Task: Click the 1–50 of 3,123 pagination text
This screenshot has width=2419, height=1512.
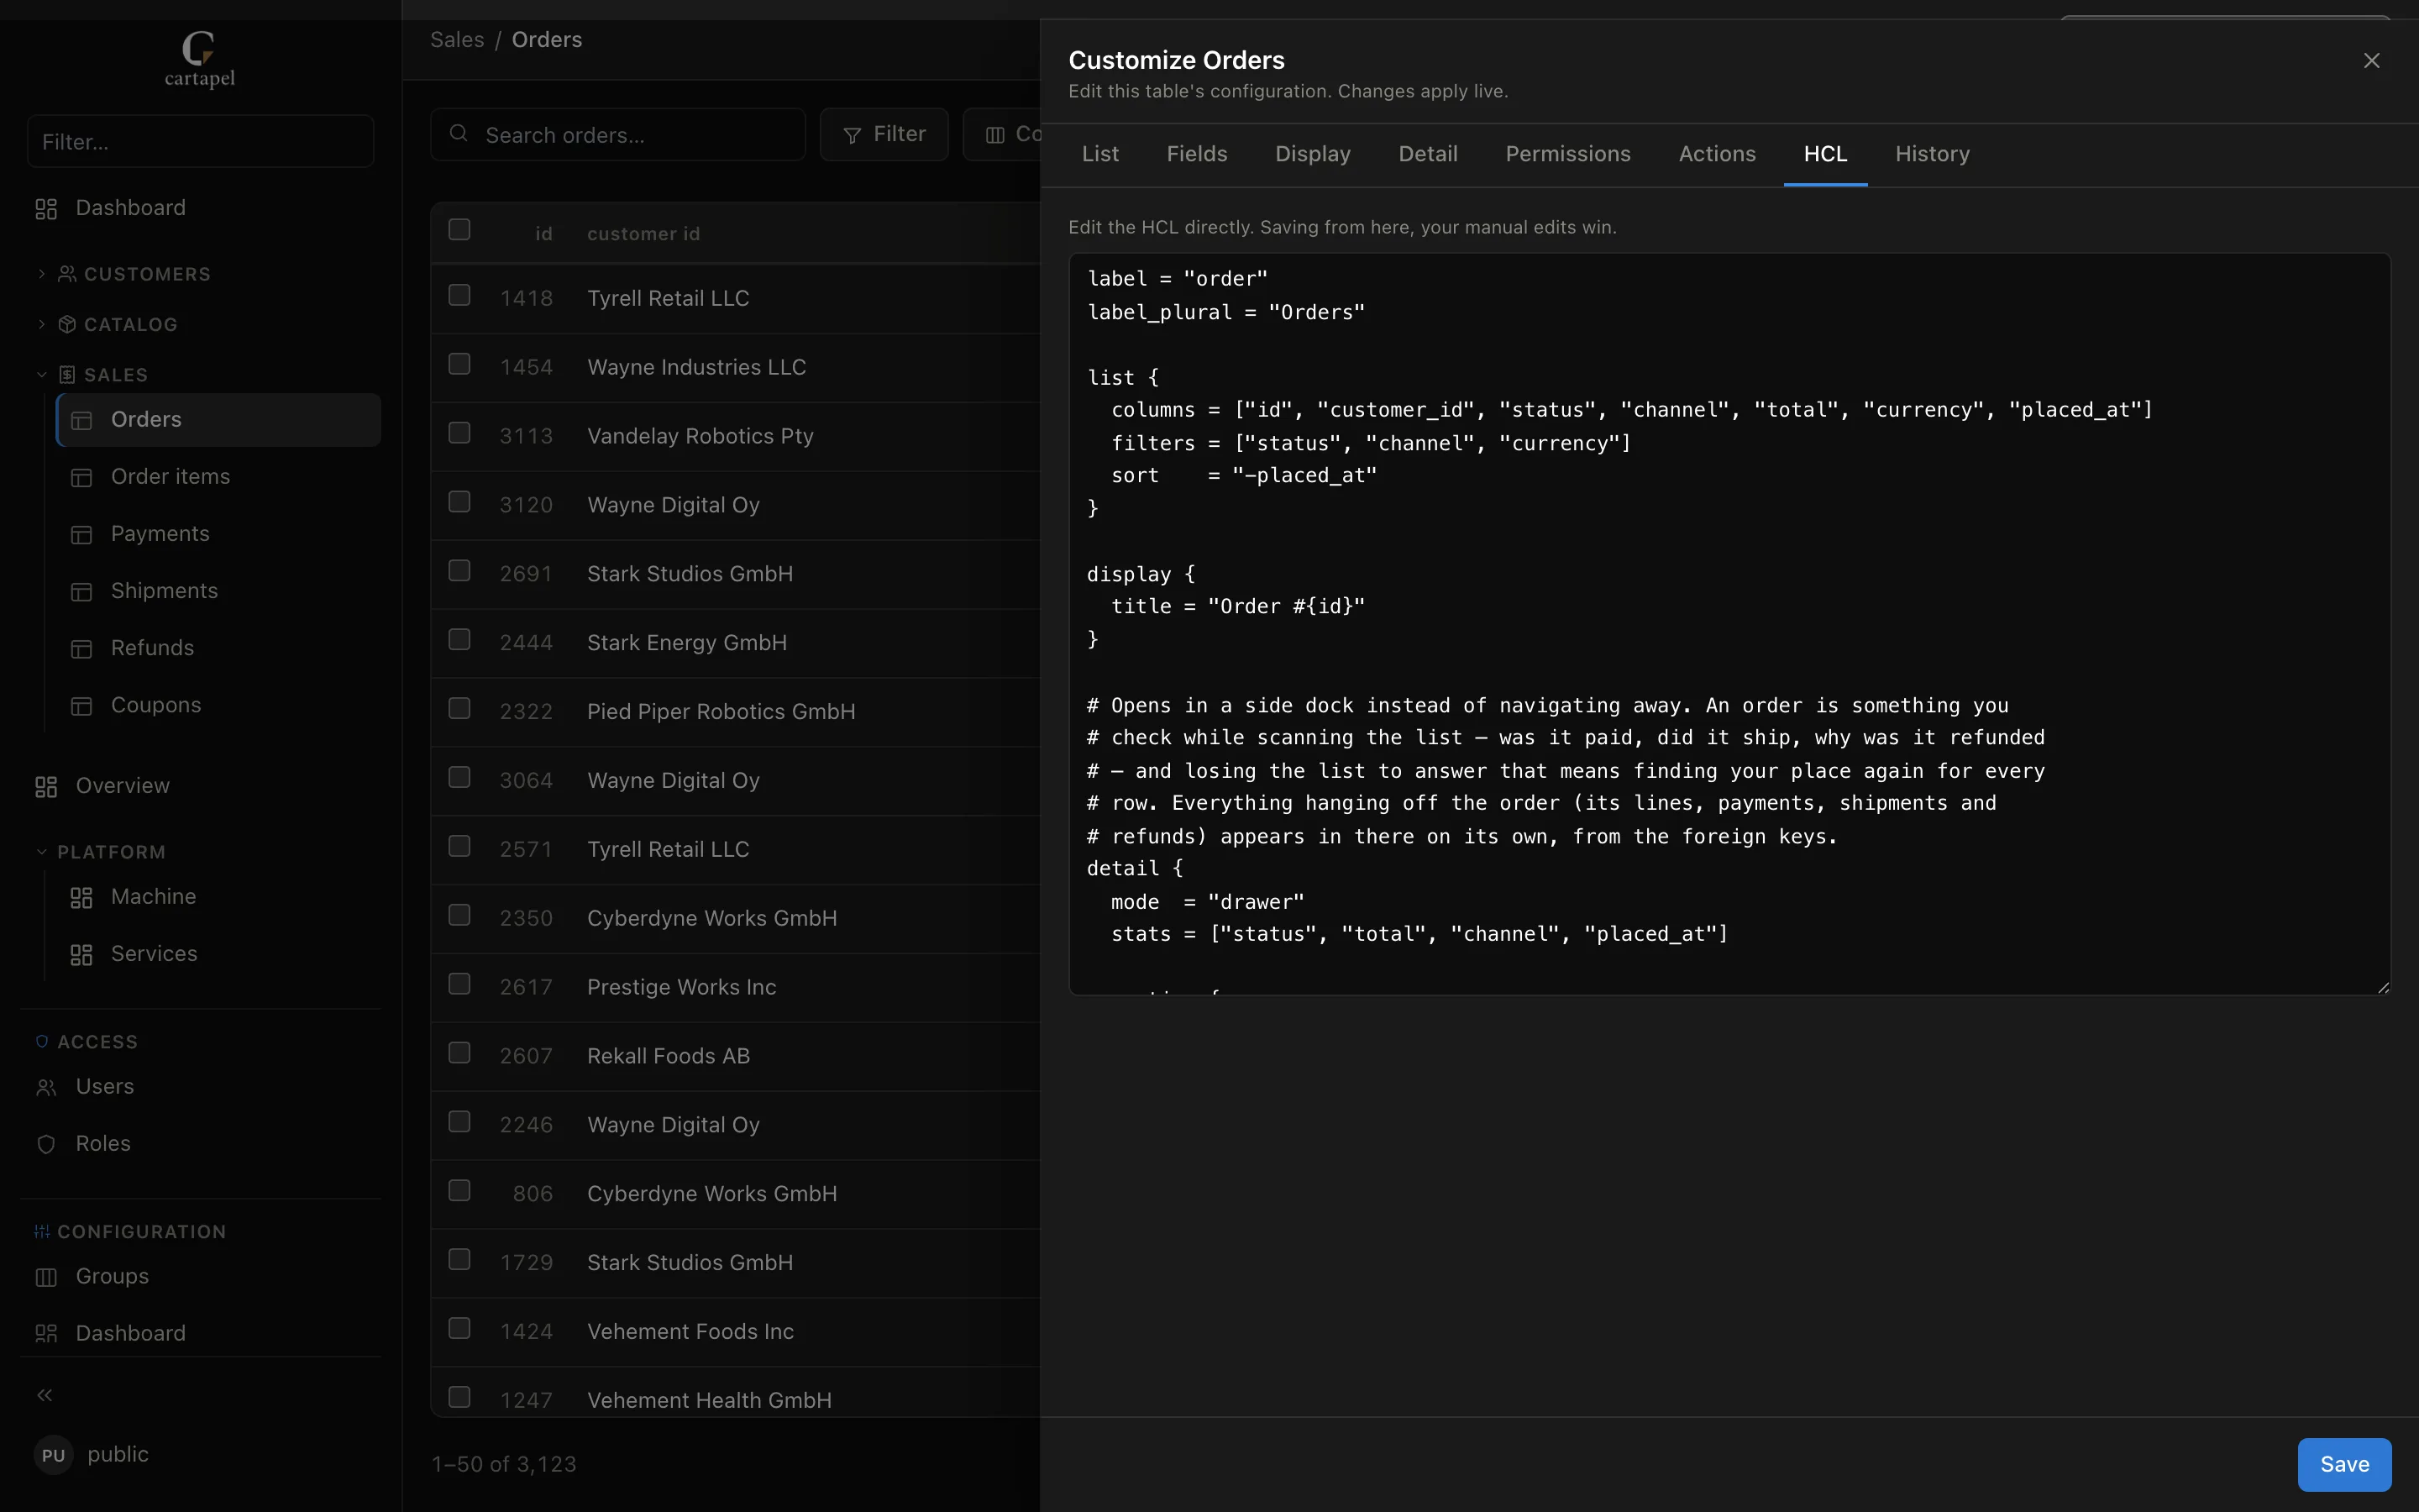Action: click(x=504, y=1464)
